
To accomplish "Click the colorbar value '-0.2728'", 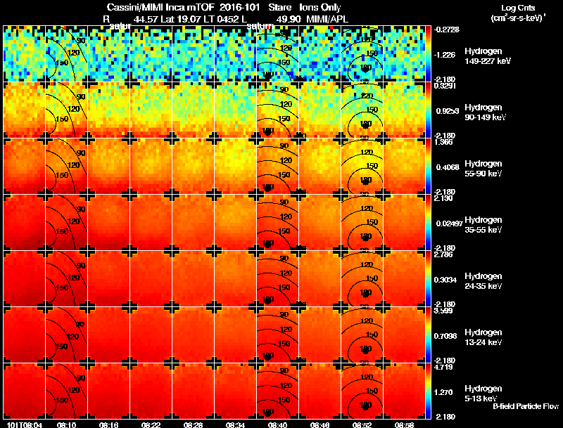I will pyautogui.click(x=447, y=30).
